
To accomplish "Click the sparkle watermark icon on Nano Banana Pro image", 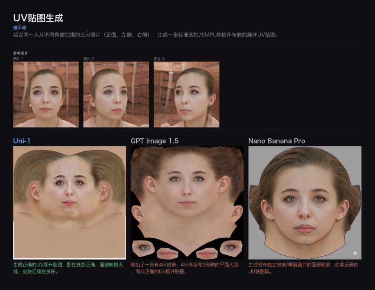I will click(x=355, y=253).
